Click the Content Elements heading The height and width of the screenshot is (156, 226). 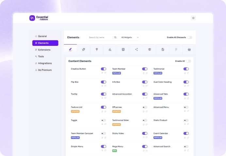(x=80, y=61)
